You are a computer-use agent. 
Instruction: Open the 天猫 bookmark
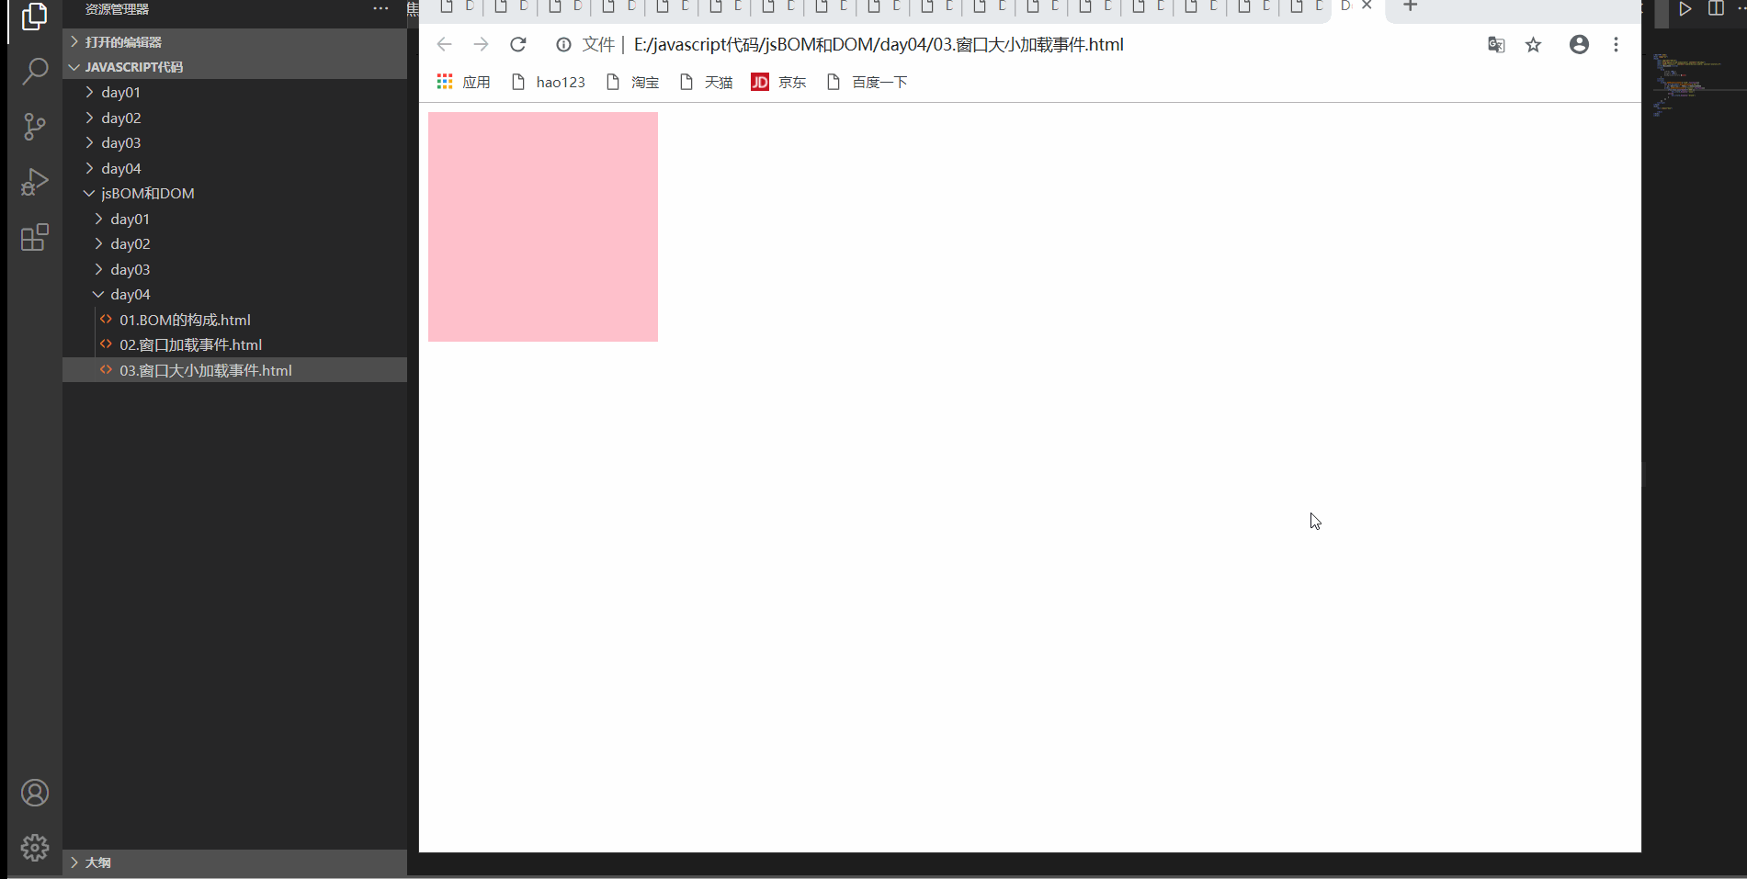[x=706, y=82]
